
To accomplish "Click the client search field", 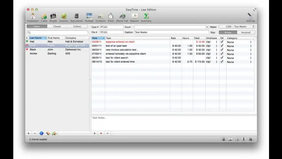I will (57, 33).
